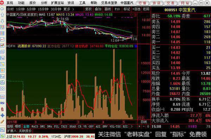Click the 行情 button at top right
Screen dimensions: 211x139
(142, 3)
